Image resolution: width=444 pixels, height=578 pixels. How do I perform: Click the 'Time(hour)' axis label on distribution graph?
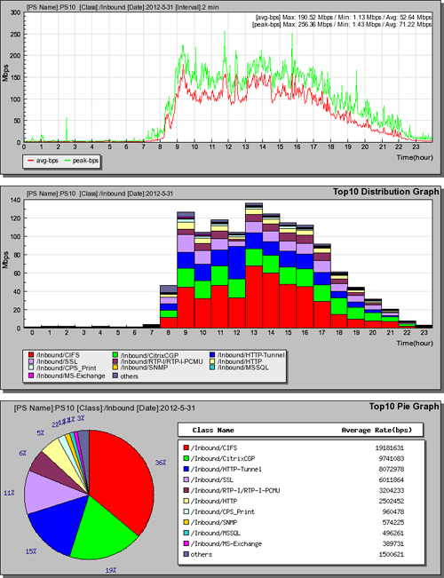[415, 344]
